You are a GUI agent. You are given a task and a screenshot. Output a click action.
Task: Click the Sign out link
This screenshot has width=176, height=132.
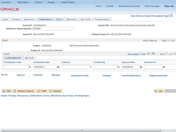(169, 6)
